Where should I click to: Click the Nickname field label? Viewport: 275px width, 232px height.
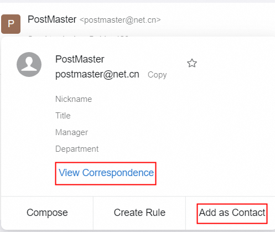(74, 99)
